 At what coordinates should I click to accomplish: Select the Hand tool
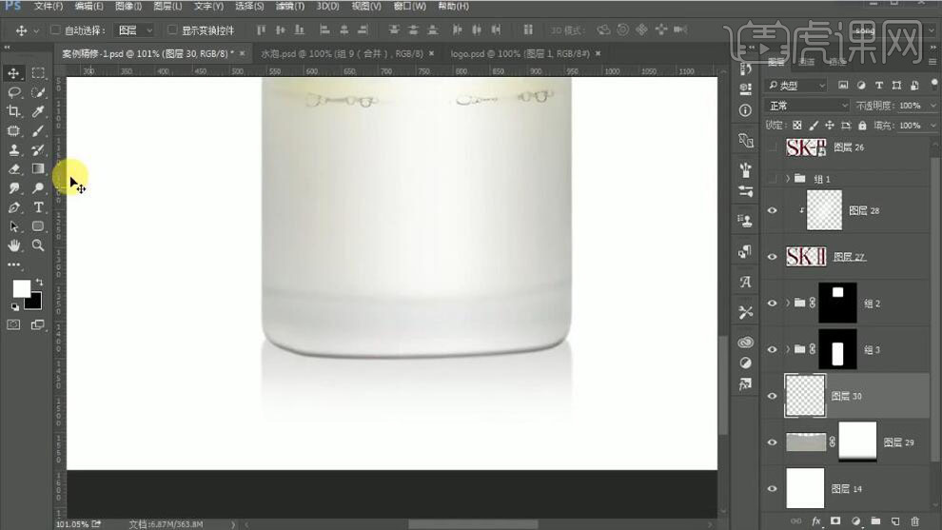(x=13, y=245)
